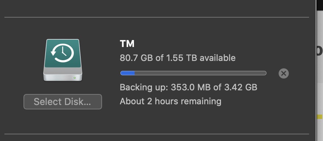This screenshot has width=323, height=141.
Task: Click the blue filled portion of progress bar
Action: tap(127, 73)
